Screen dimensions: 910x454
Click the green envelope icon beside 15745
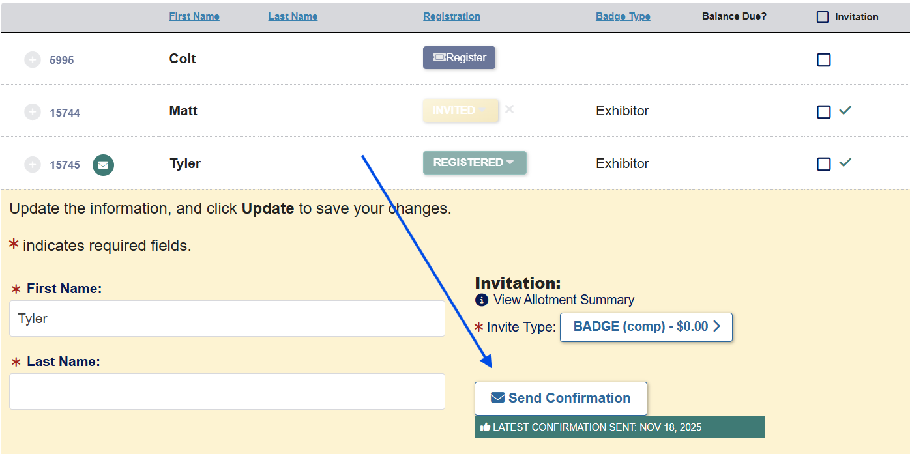(103, 165)
